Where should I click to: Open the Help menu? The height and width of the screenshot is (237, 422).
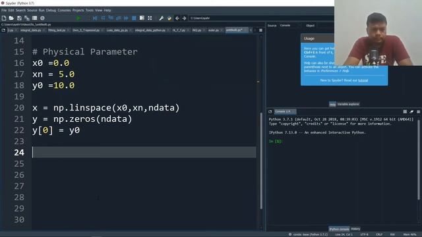pos(107,11)
